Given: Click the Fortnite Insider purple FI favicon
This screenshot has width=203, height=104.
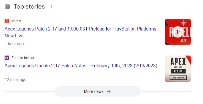Looking at the screenshot, I should tap(7, 58).
